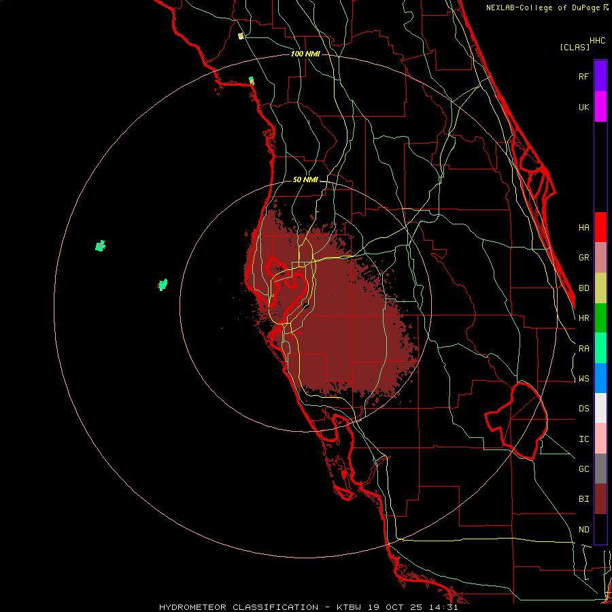Click the 'GC' legend label
Screen dimensions: 612x612
[x=583, y=469]
